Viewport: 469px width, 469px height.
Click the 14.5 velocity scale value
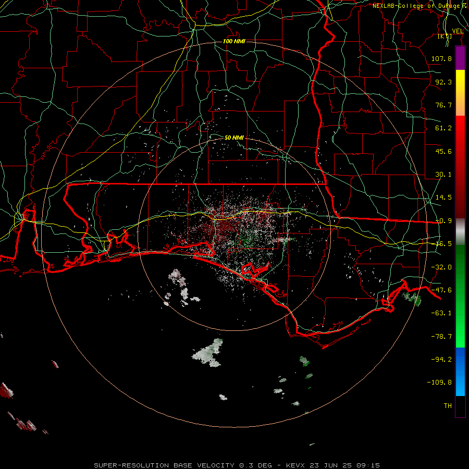[443, 198]
